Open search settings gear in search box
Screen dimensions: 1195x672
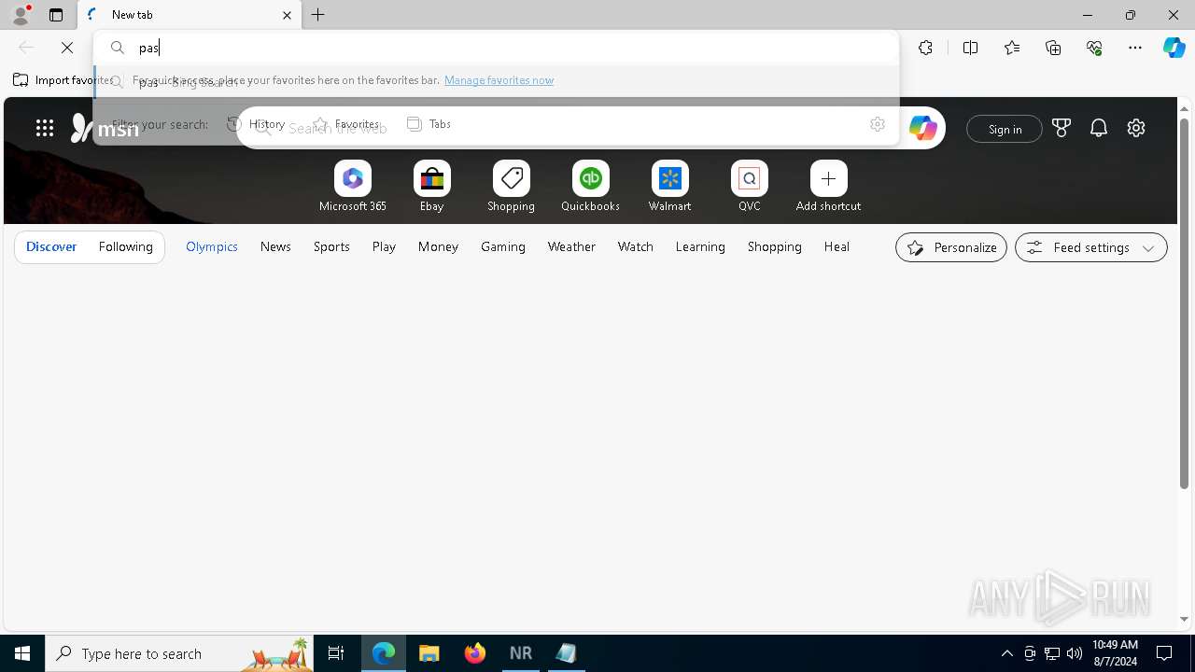877,124
